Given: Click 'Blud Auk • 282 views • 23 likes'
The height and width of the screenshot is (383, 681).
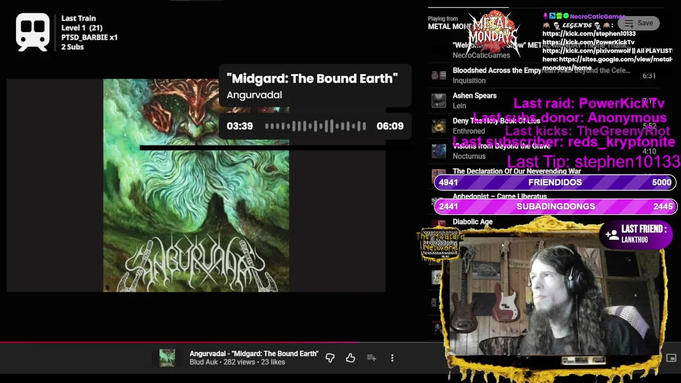Looking at the screenshot, I should [237, 362].
